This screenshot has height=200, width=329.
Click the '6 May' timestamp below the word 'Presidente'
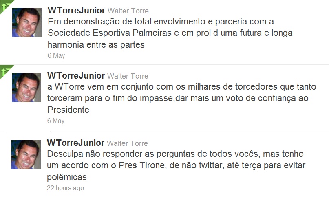pyautogui.click(x=56, y=121)
